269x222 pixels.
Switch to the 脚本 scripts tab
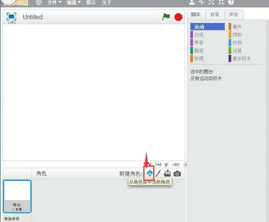click(x=196, y=14)
